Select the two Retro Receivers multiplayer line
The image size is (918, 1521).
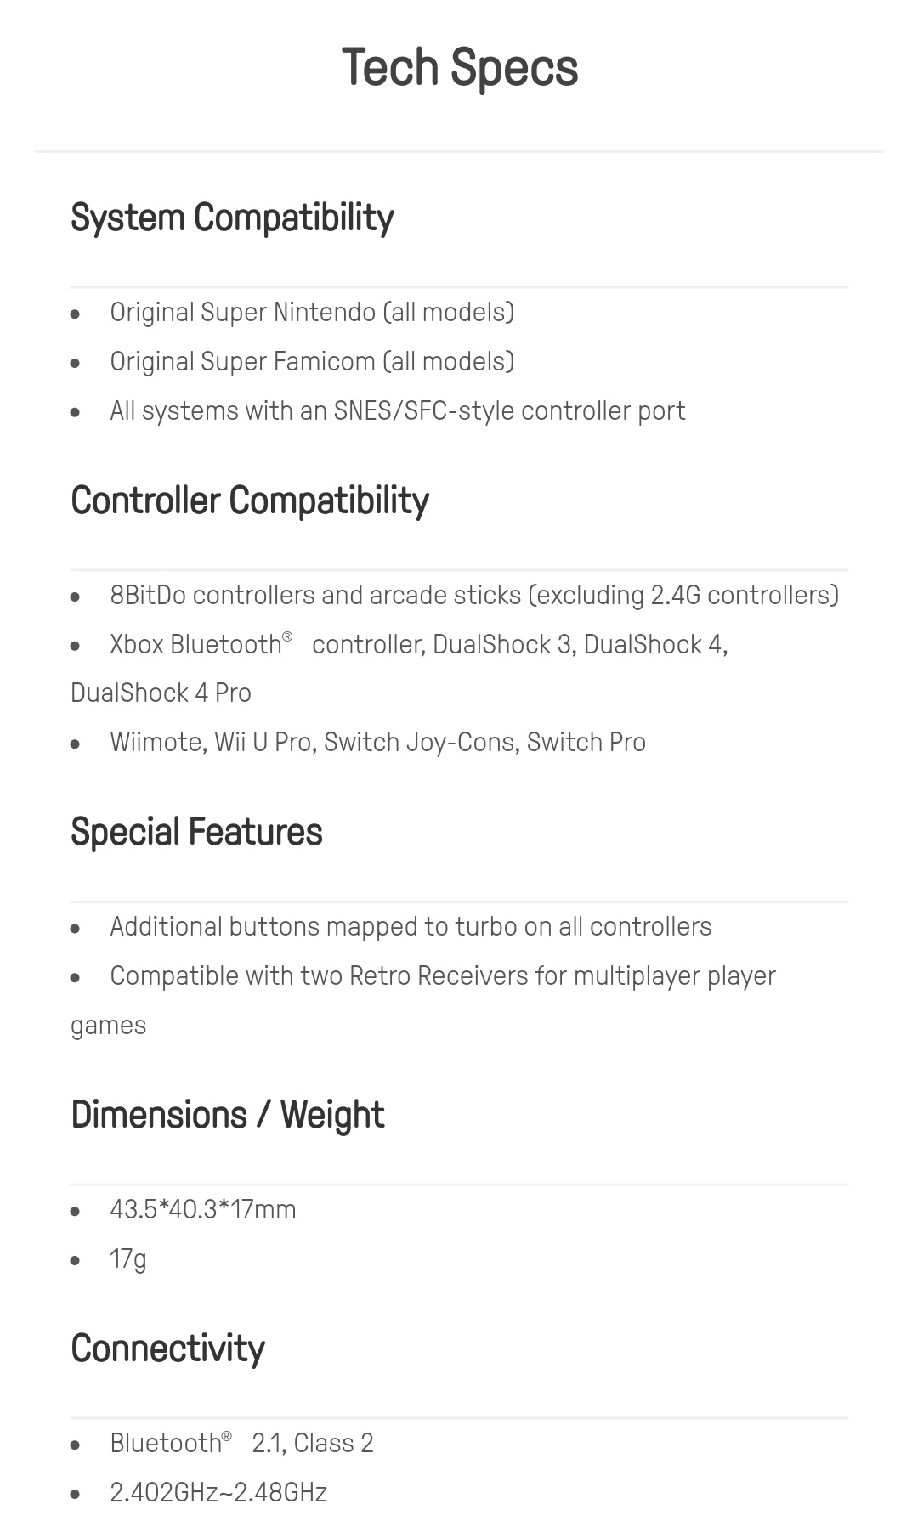[423, 1000]
